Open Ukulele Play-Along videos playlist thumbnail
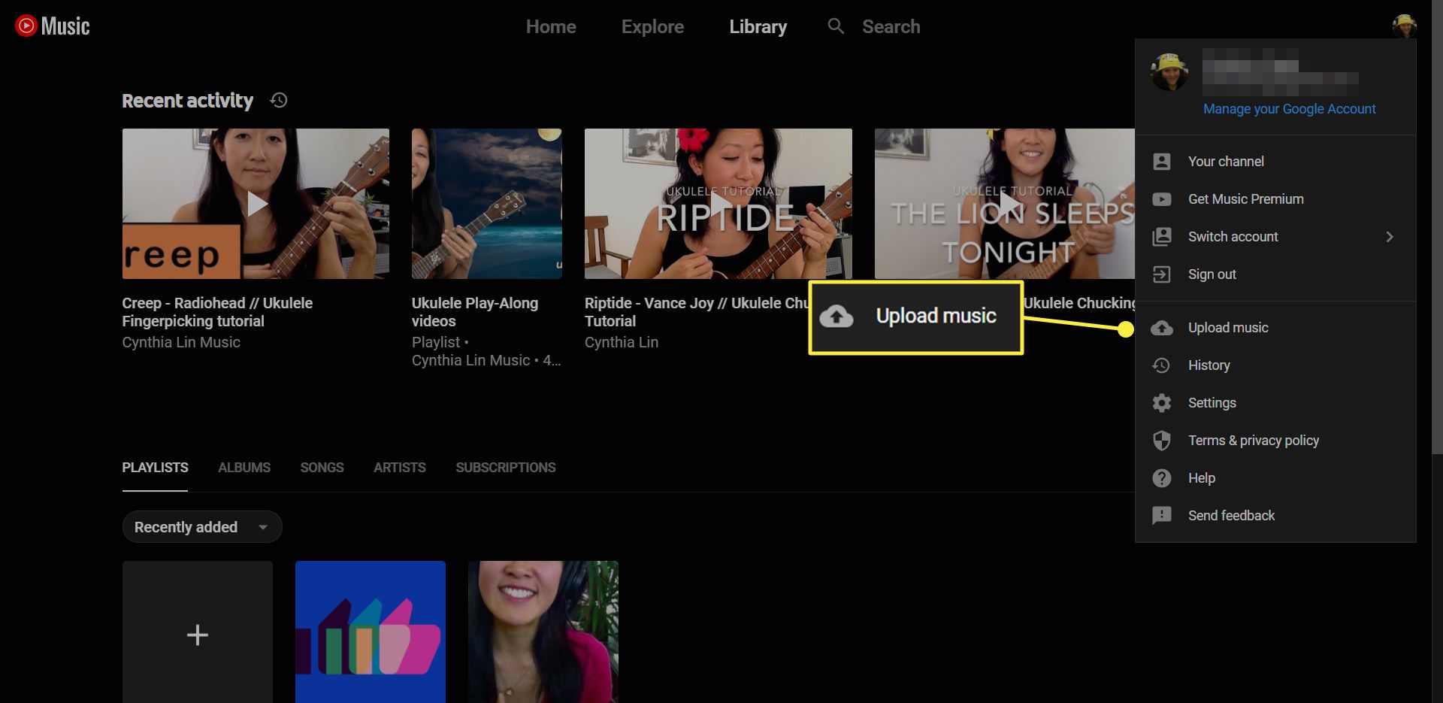This screenshot has height=703, width=1443. tap(486, 204)
